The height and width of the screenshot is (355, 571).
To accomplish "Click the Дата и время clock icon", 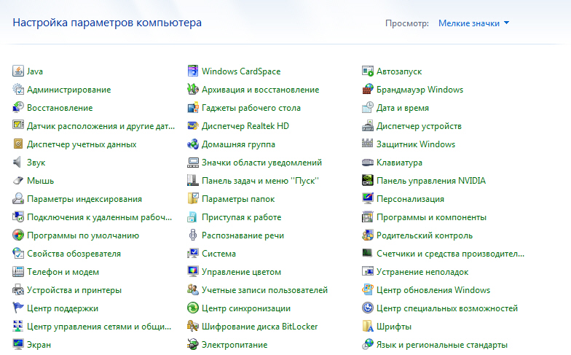I will click(369, 108).
